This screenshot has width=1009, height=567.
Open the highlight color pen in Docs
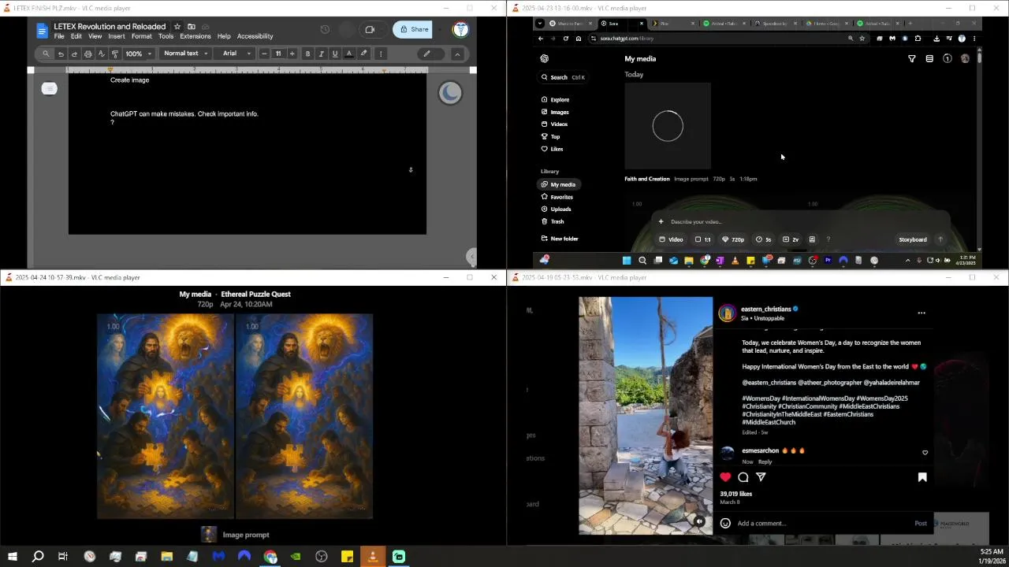click(363, 54)
